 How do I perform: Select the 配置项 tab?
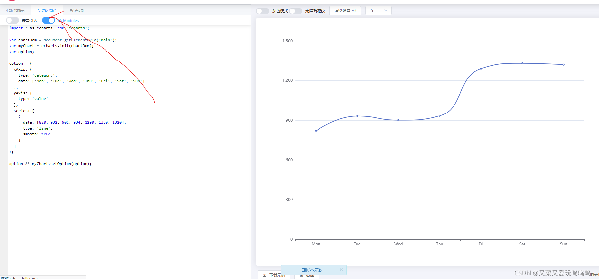(x=77, y=10)
